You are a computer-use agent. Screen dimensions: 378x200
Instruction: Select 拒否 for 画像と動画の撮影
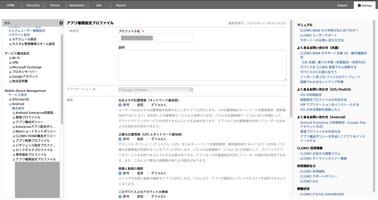tap(134, 173)
